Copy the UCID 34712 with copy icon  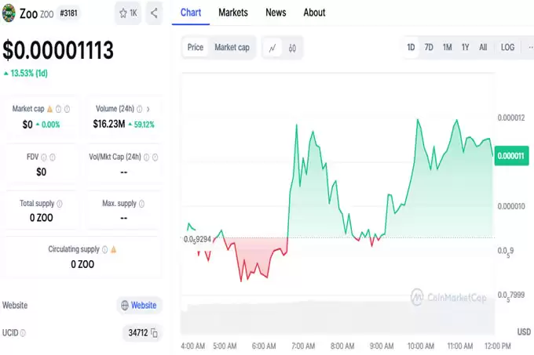[154, 334]
